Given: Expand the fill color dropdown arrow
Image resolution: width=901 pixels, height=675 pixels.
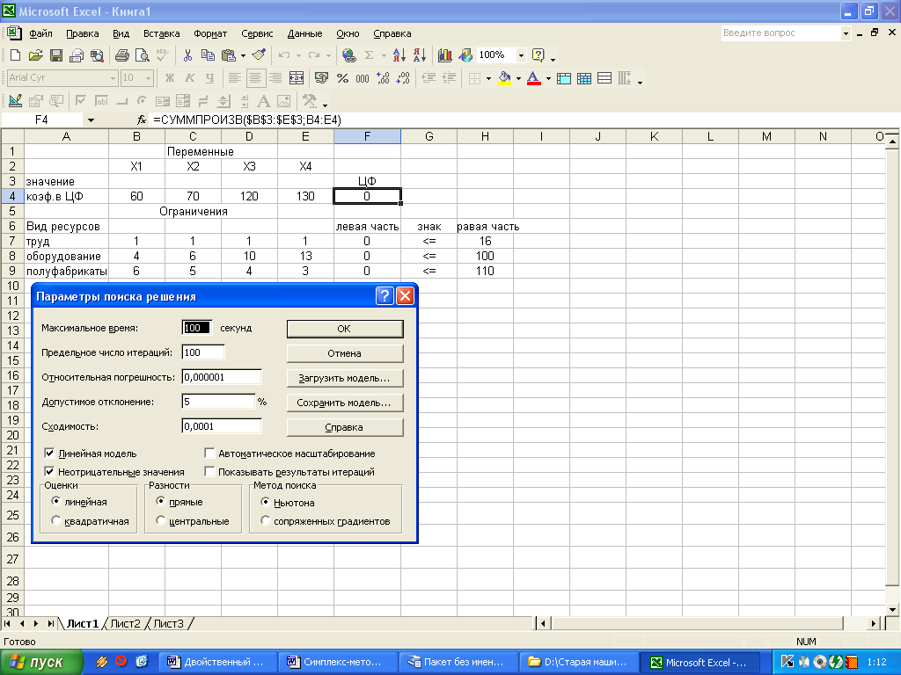Looking at the screenshot, I should [518, 78].
